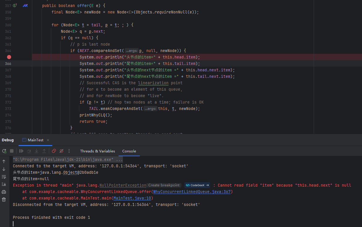This screenshot has width=362, height=227.
Task: Click the implements-method gutter icon at line 357
Action: click(15, 6)
